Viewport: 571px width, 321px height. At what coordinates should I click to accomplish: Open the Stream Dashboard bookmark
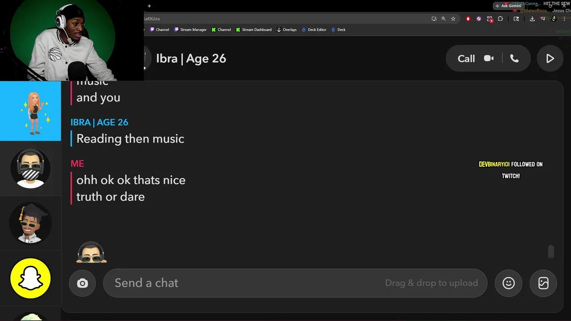click(x=254, y=30)
